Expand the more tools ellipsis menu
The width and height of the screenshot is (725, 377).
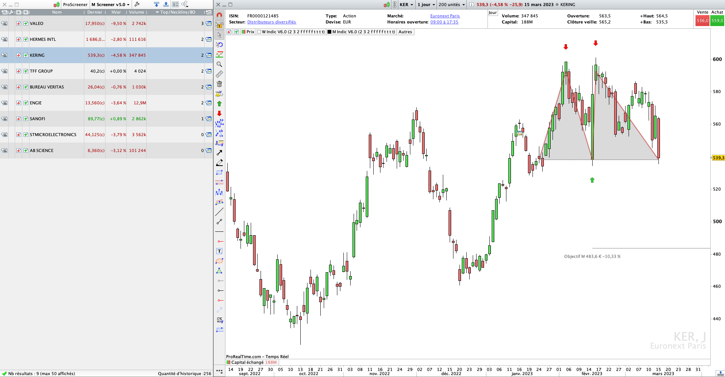click(219, 371)
